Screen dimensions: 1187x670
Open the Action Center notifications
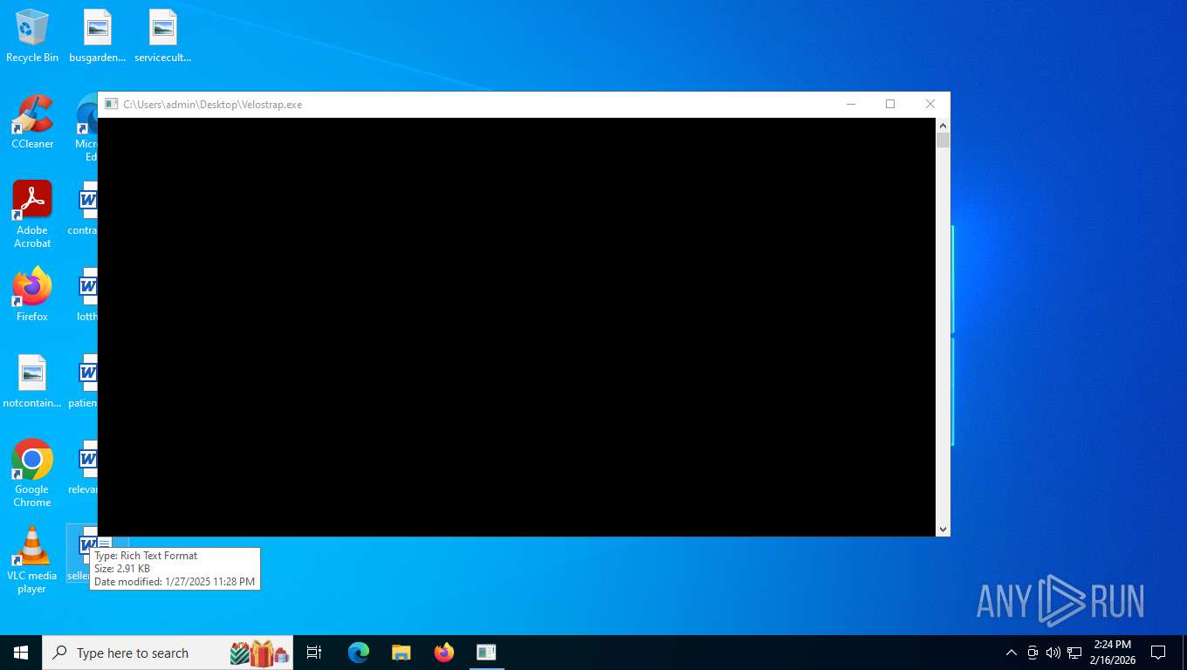[1158, 653]
